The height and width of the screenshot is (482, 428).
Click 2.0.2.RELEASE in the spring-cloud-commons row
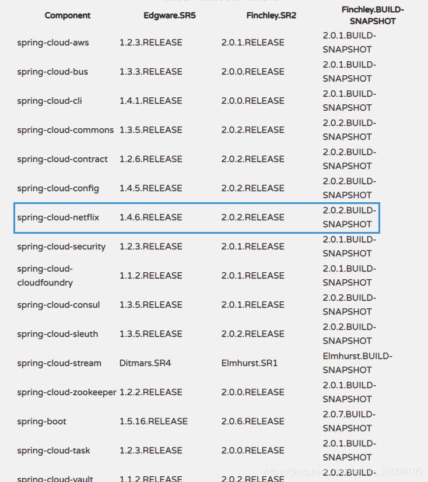(252, 130)
